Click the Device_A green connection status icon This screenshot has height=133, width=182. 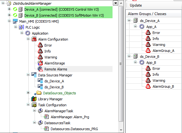click(15, 9)
